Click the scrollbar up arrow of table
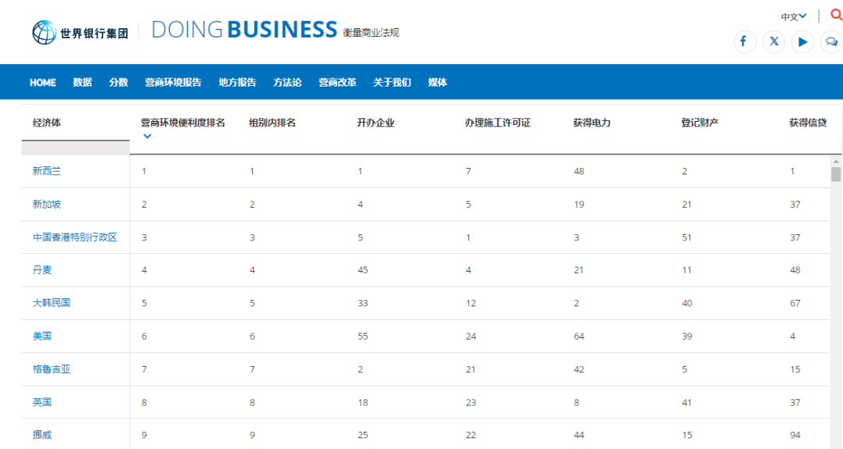The height and width of the screenshot is (449, 843). point(836,162)
